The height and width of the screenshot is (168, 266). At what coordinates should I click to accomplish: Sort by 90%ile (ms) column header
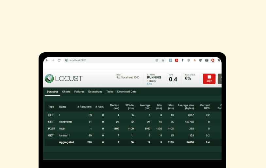129,107
